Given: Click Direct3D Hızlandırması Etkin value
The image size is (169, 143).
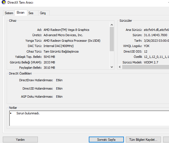Looking at the screenshot, I should [59, 88].
